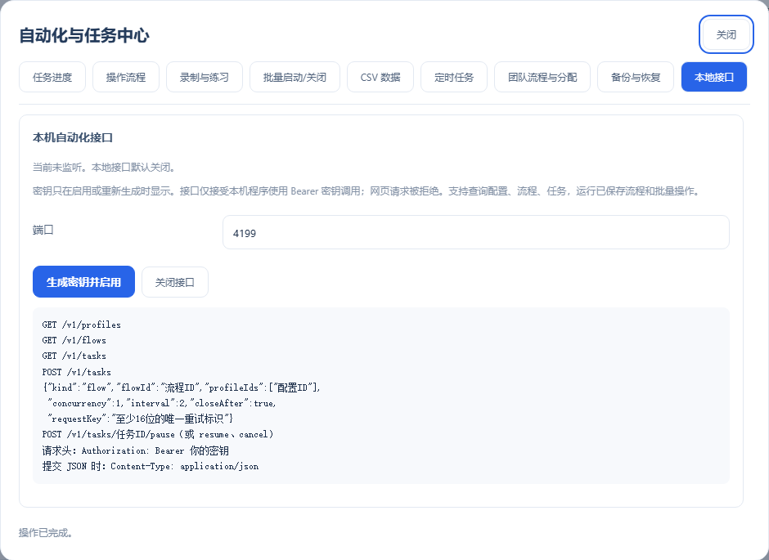This screenshot has width=769, height=560.
Task: Click the 端口 label
Action: pos(43,229)
